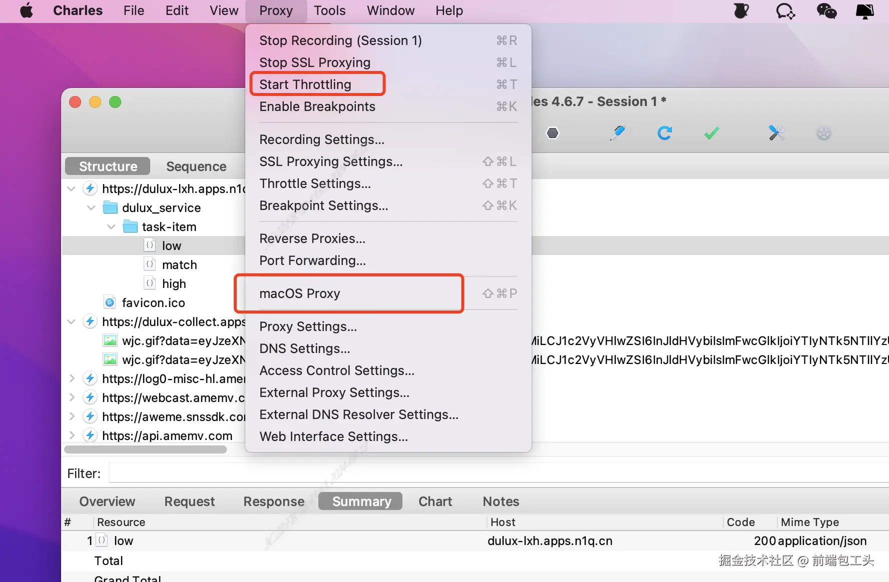
Task: Toggle Enable Breakpoints in Proxy menu
Action: pyautogui.click(x=388, y=106)
